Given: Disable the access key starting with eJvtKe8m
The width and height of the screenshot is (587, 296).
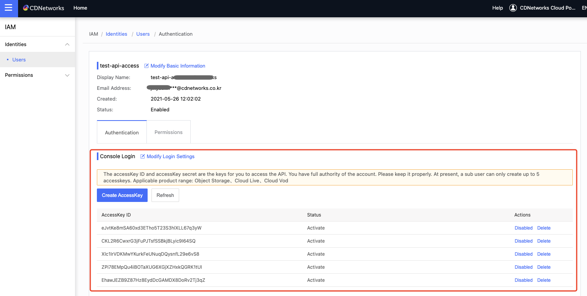Looking at the screenshot, I should 524,228.
